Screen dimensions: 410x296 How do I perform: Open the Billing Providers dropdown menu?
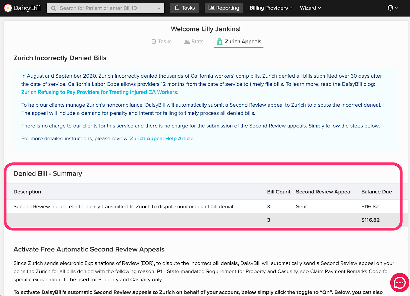tap(271, 8)
